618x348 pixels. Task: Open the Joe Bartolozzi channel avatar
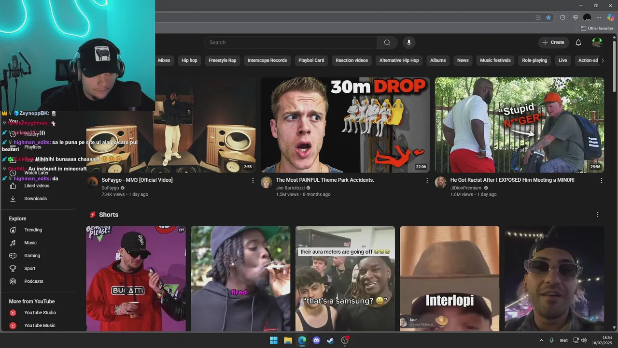(267, 182)
